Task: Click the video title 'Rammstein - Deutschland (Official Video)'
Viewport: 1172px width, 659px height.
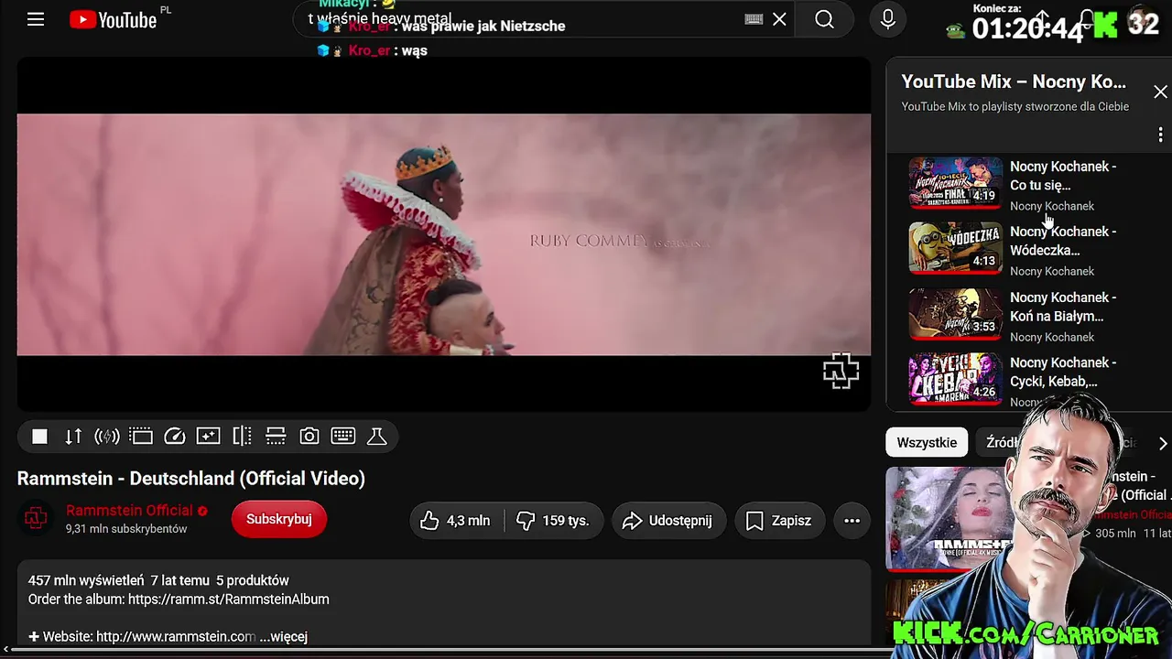Action: (x=191, y=478)
